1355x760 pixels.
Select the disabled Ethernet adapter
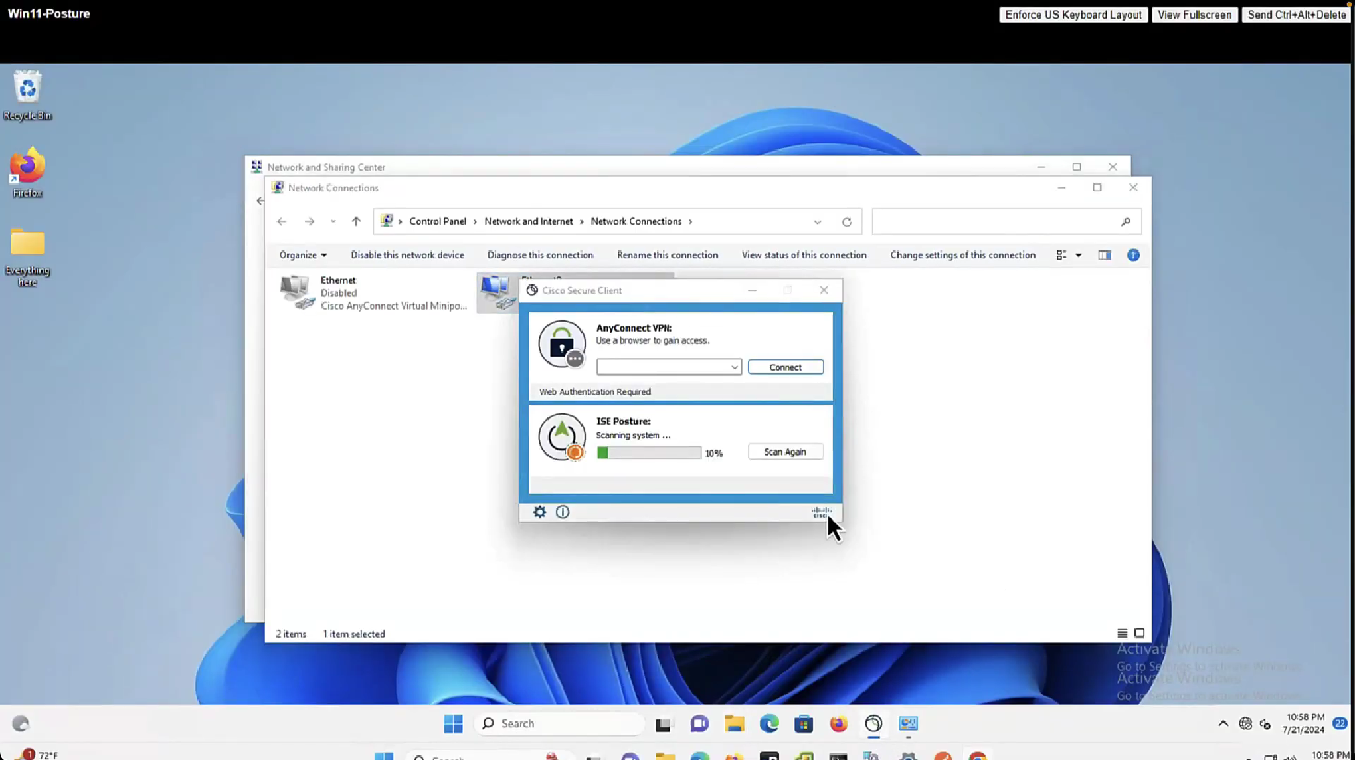pos(372,293)
